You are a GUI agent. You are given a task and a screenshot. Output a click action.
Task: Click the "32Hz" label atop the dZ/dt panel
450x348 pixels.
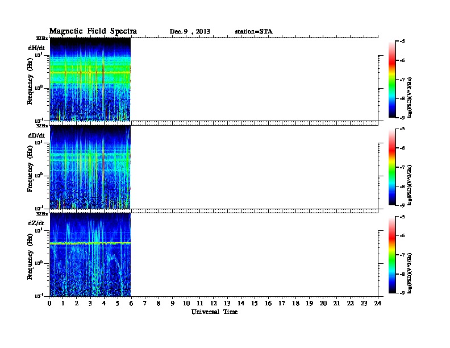[42, 214]
